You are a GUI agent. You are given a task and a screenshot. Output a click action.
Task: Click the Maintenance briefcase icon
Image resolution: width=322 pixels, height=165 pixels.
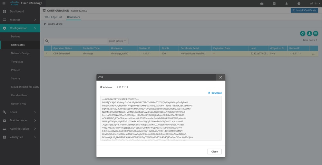coord(4,120)
